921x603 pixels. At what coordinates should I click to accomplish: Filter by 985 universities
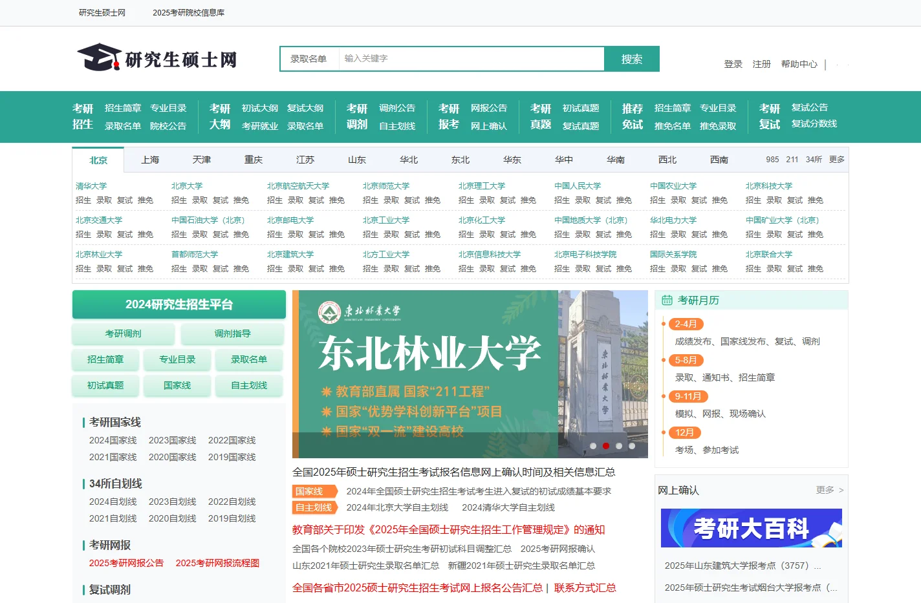point(772,159)
